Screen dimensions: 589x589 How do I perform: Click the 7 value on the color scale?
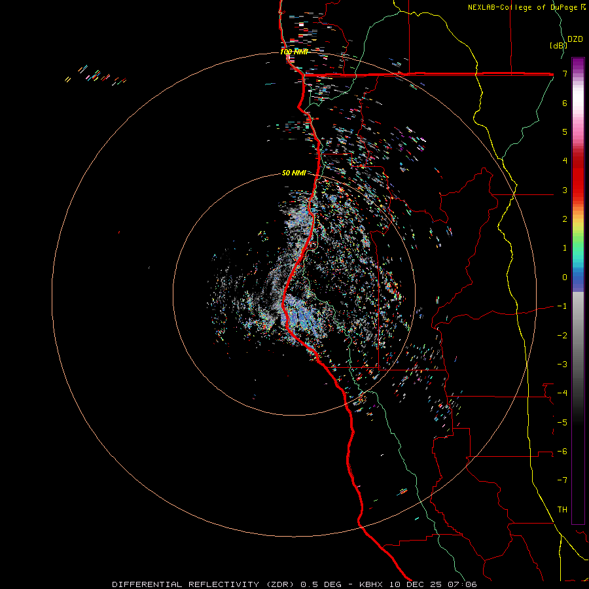coord(565,73)
